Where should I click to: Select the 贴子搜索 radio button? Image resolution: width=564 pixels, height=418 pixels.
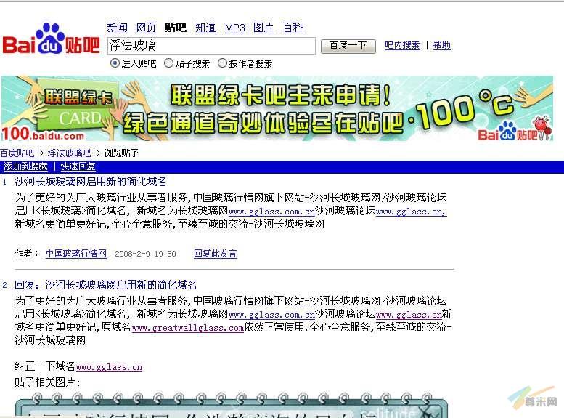click(x=168, y=63)
